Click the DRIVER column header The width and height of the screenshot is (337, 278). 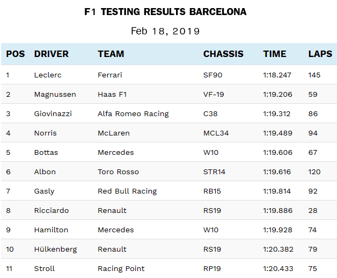(x=52, y=54)
